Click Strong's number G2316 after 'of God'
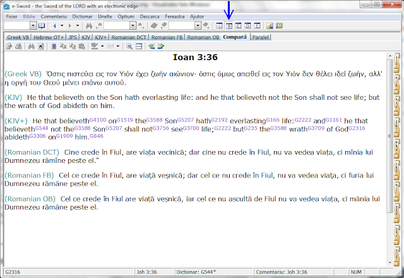Screen dimensions: 404x278 point(357,128)
